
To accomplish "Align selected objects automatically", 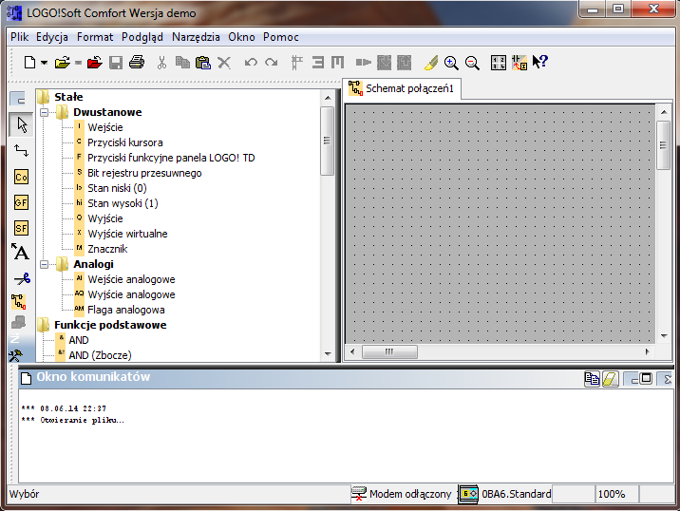I will 297,63.
